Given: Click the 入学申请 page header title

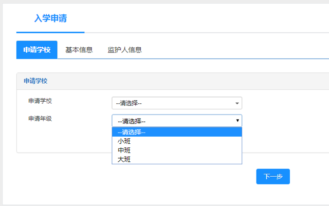Looking at the screenshot, I should coord(50,18).
